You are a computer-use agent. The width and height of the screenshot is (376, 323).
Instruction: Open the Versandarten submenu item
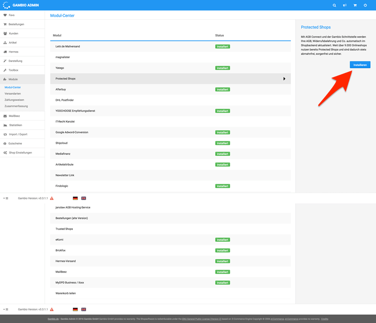(x=13, y=94)
